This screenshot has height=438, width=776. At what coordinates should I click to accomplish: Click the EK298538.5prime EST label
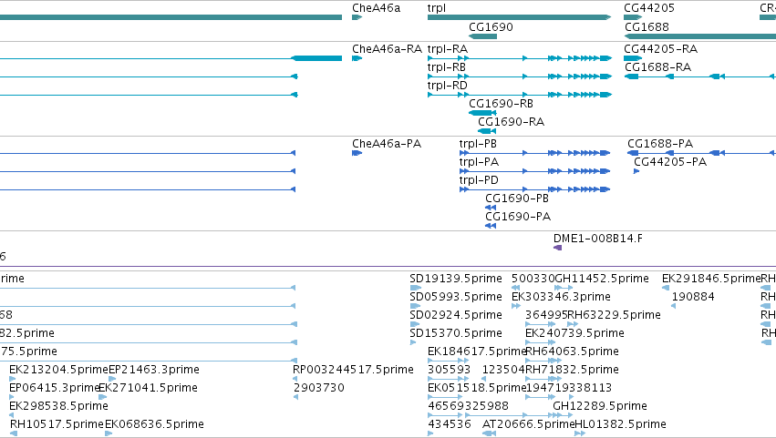point(58,406)
